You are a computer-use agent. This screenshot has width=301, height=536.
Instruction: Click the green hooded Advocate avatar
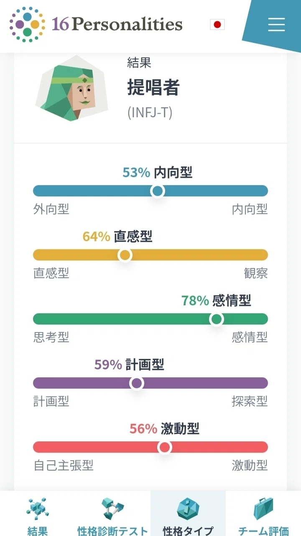click(71, 88)
